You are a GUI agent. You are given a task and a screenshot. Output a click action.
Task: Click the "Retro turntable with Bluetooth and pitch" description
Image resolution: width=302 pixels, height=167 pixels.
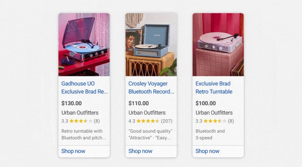83,134
